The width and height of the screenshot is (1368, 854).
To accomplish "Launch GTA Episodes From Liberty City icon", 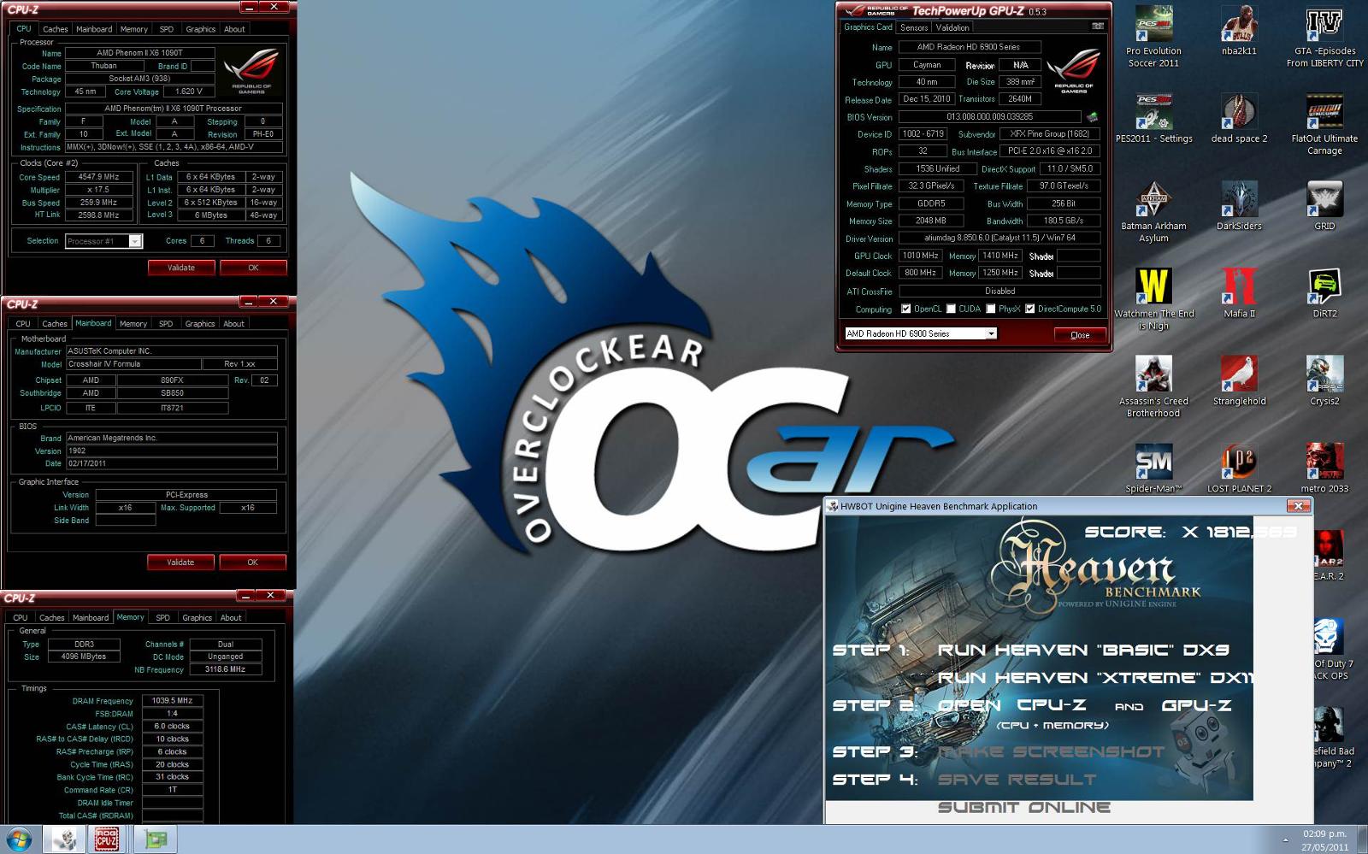I will (x=1324, y=37).
